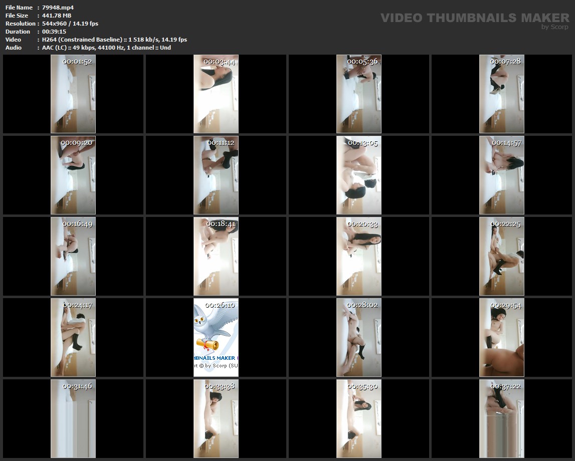Image resolution: width=575 pixels, height=461 pixels.
Task: Click the 'by Scorp' credit text
Action: 554,27
